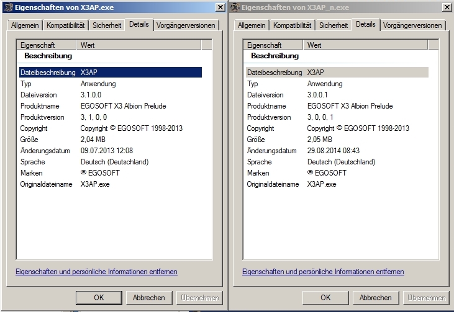Click Wert column header in X3AP.exe window
The width and height of the screenshot is (454, 312).
coord(138,45)
